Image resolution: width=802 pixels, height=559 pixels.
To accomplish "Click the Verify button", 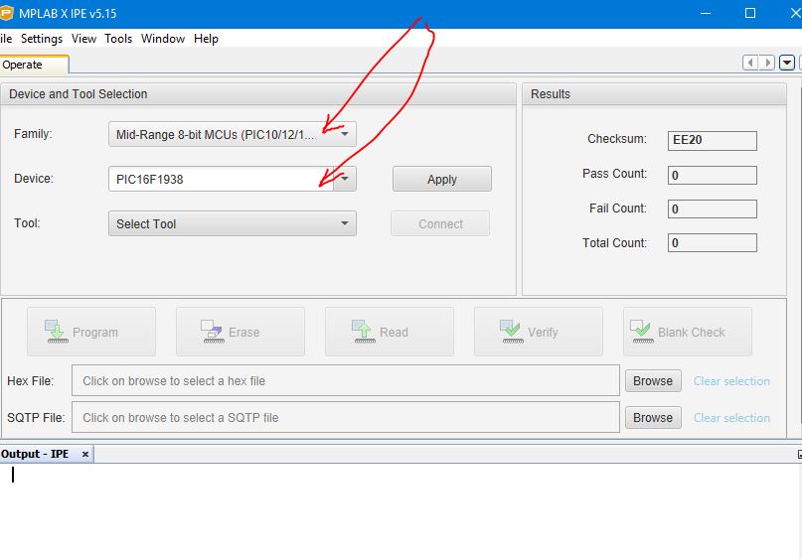I will pos(538,333).
